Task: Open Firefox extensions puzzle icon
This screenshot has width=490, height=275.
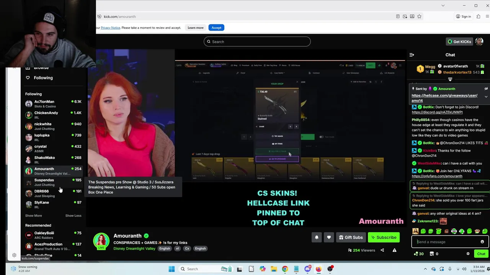Action: 478,16
